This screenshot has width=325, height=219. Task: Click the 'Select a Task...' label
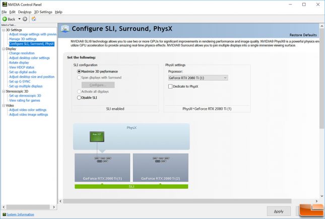click(8, 25)
